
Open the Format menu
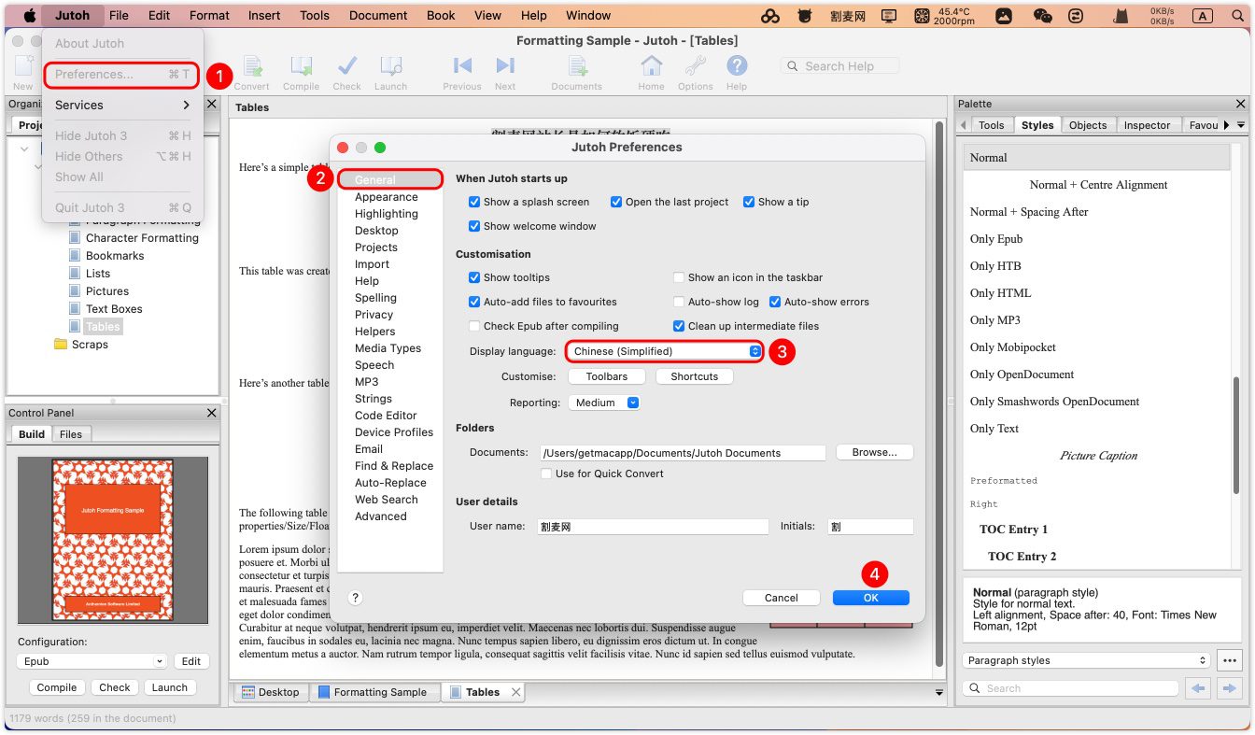pos(209,15)
